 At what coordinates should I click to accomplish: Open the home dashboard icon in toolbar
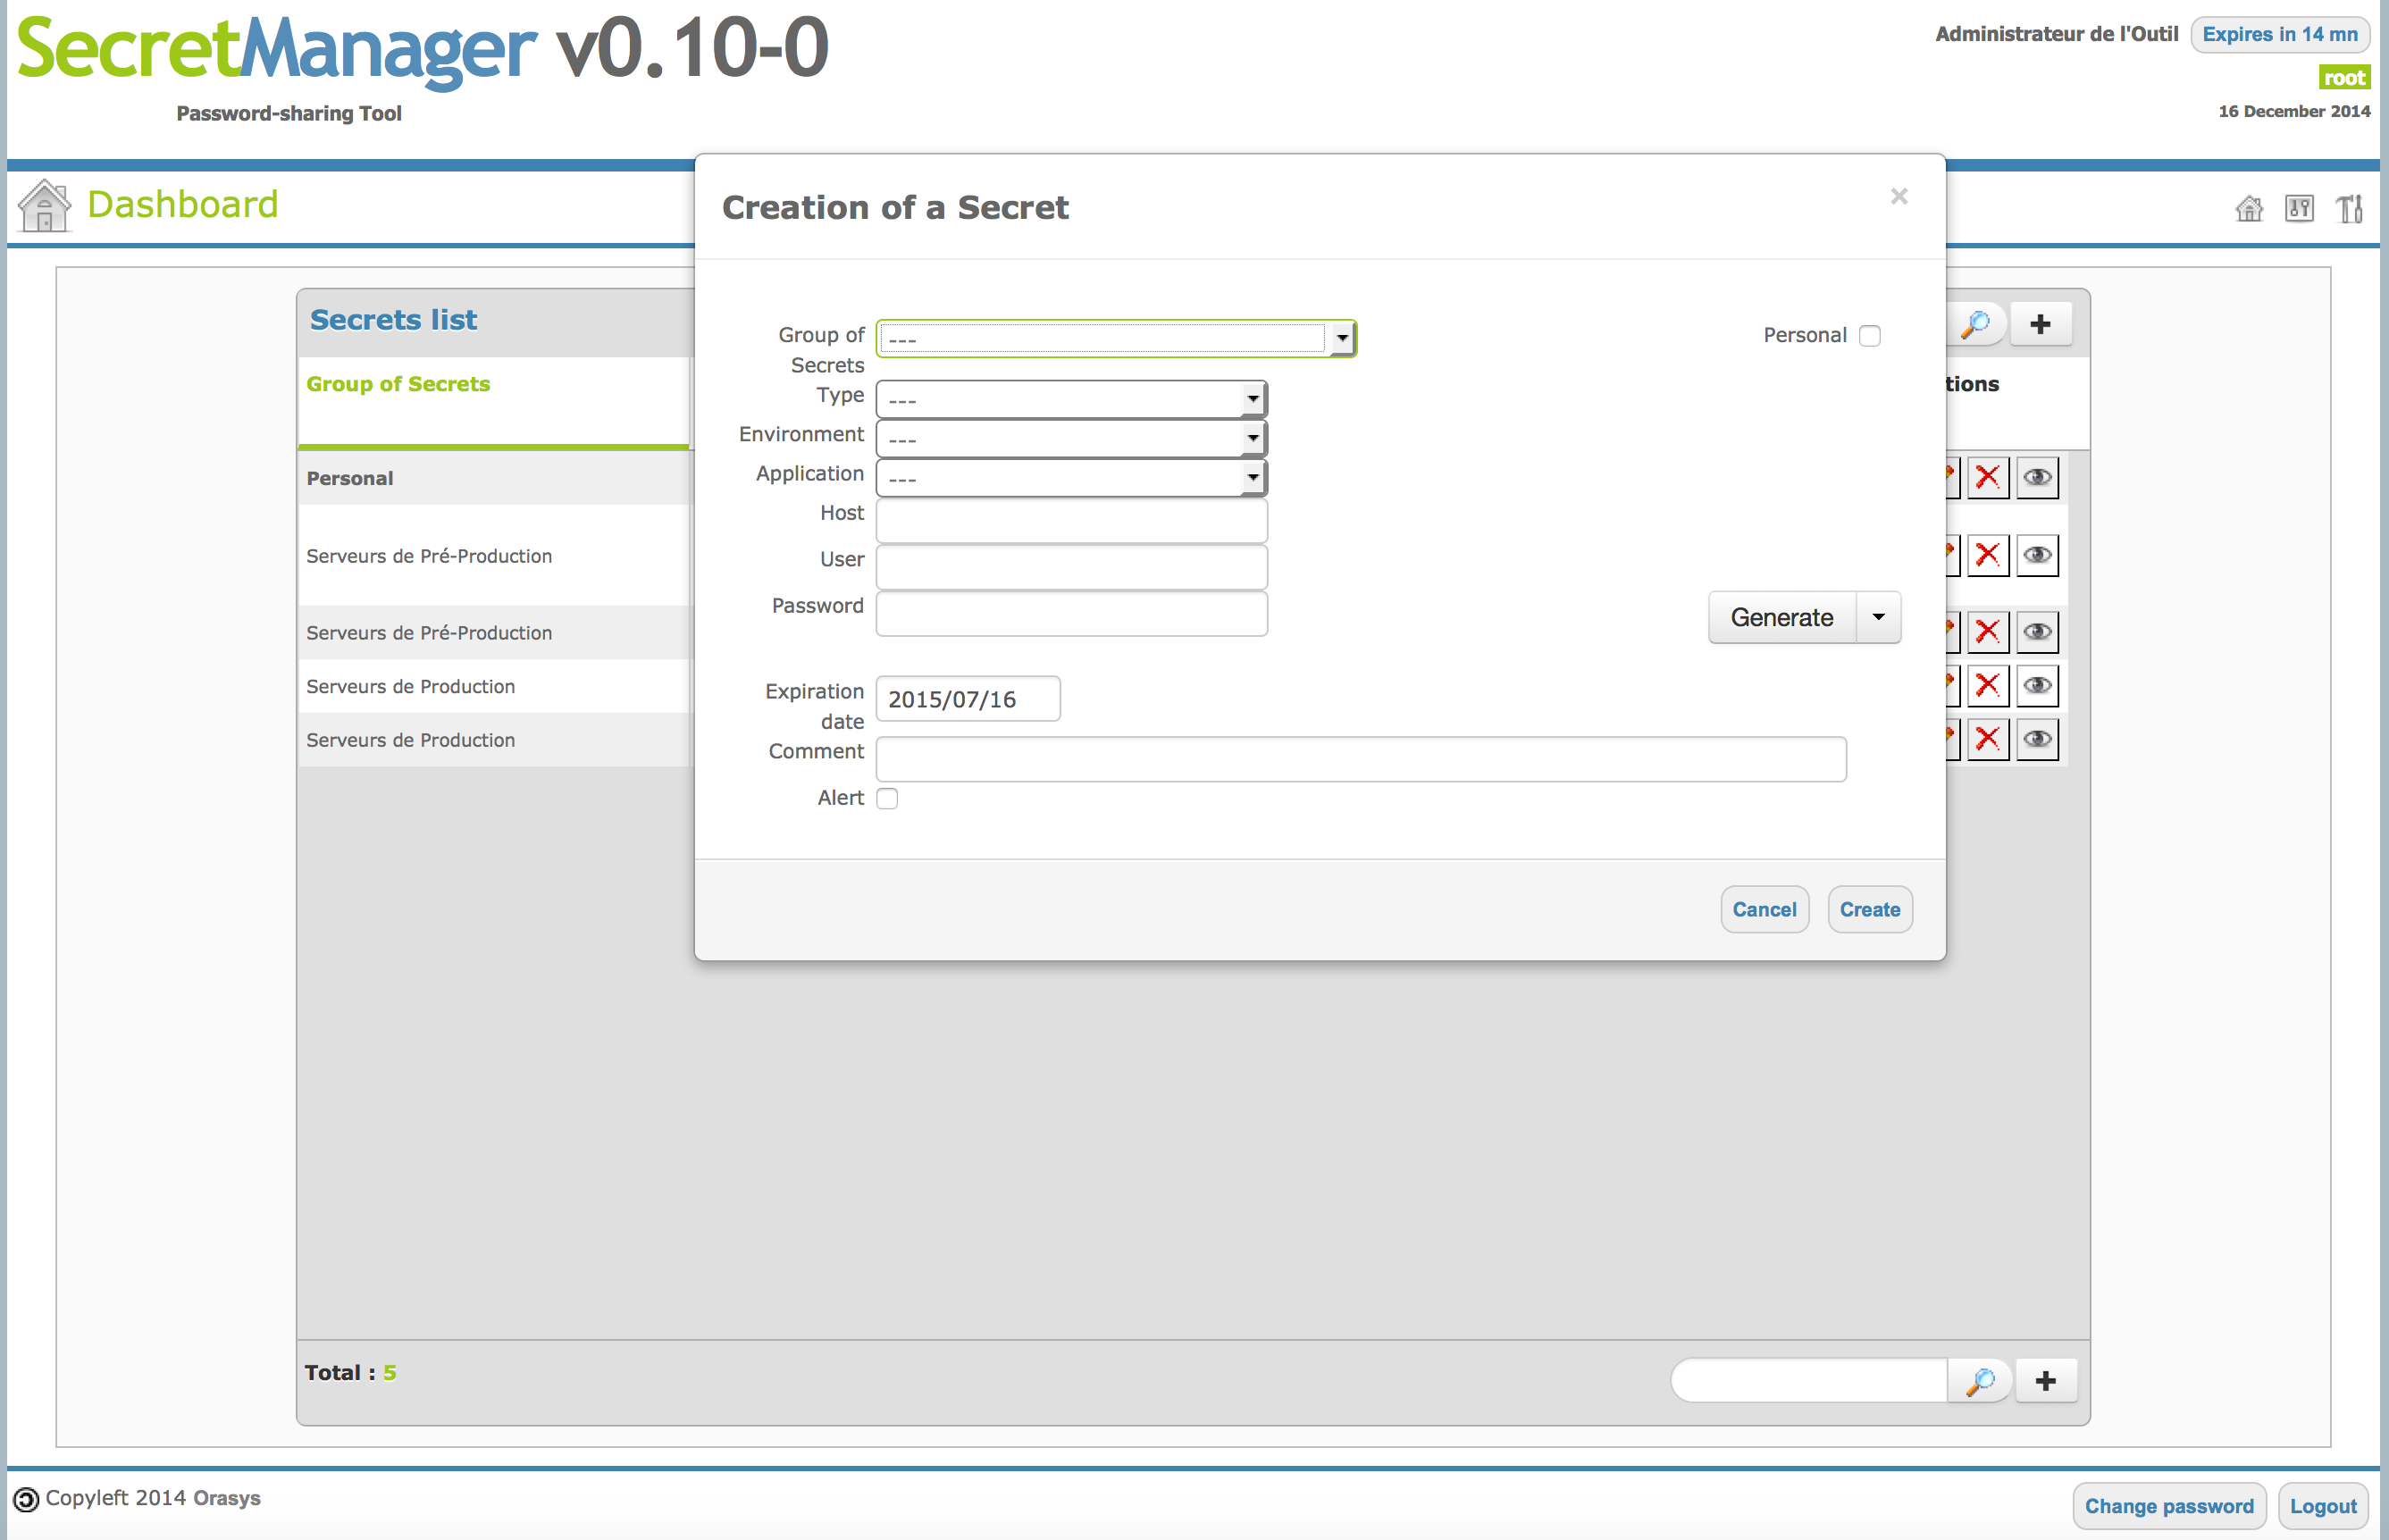2248,209
